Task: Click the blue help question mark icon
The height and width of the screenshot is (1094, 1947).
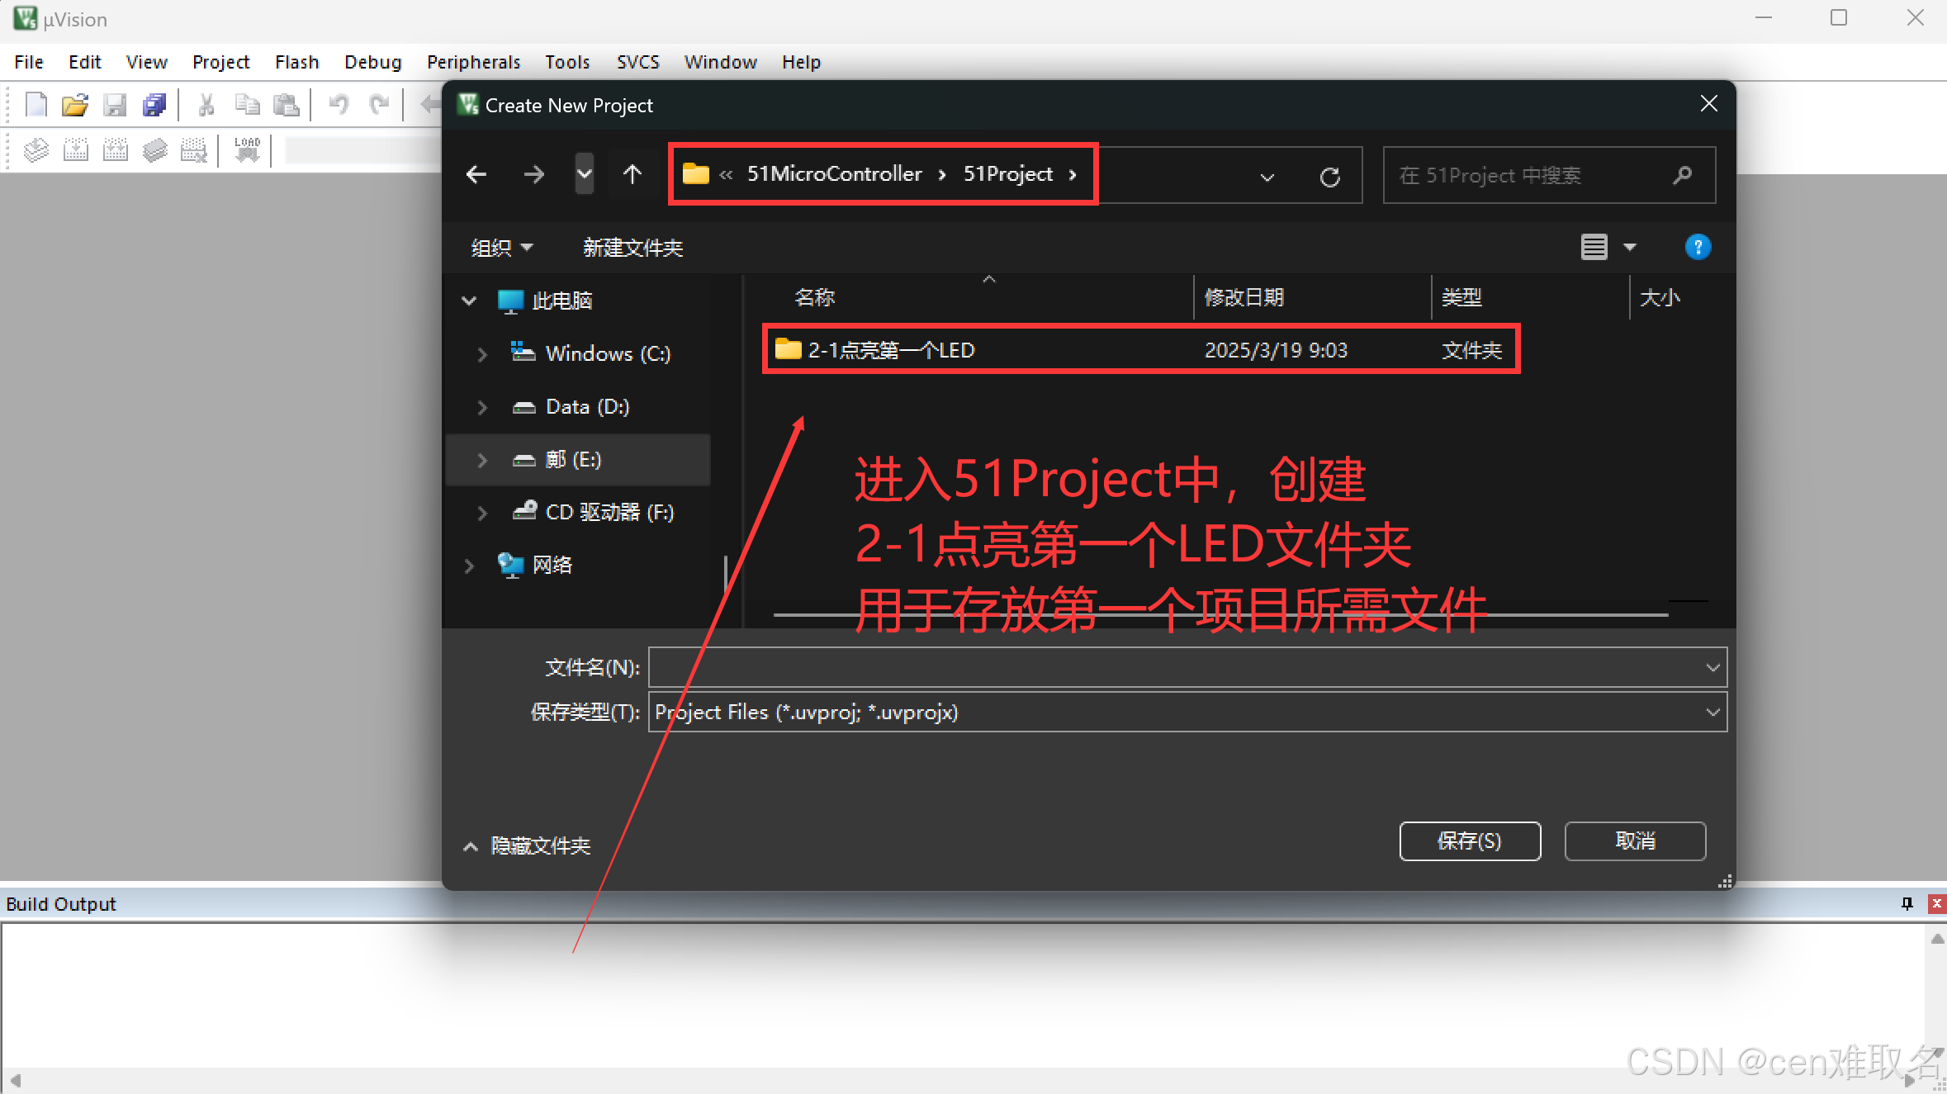Action: 1697,247
